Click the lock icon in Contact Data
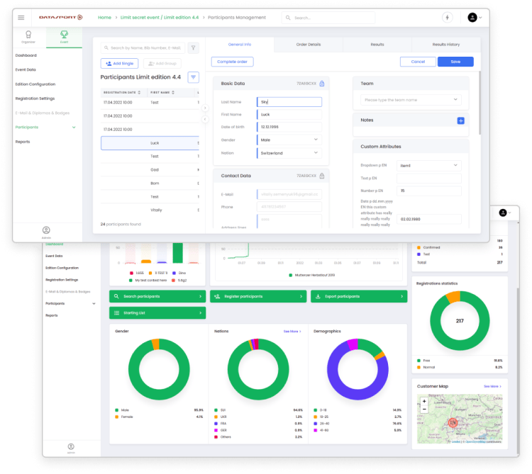Image resolution: width=532 pixels, height=474 pixels. [322, 176]
